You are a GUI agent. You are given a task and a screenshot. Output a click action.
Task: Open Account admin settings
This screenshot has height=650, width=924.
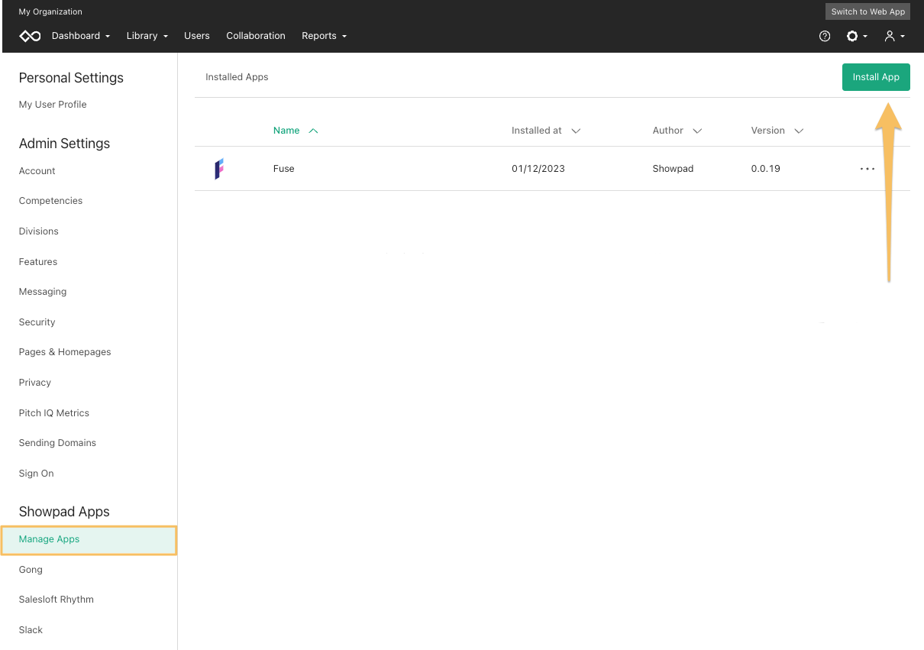[x=37, y=171]
